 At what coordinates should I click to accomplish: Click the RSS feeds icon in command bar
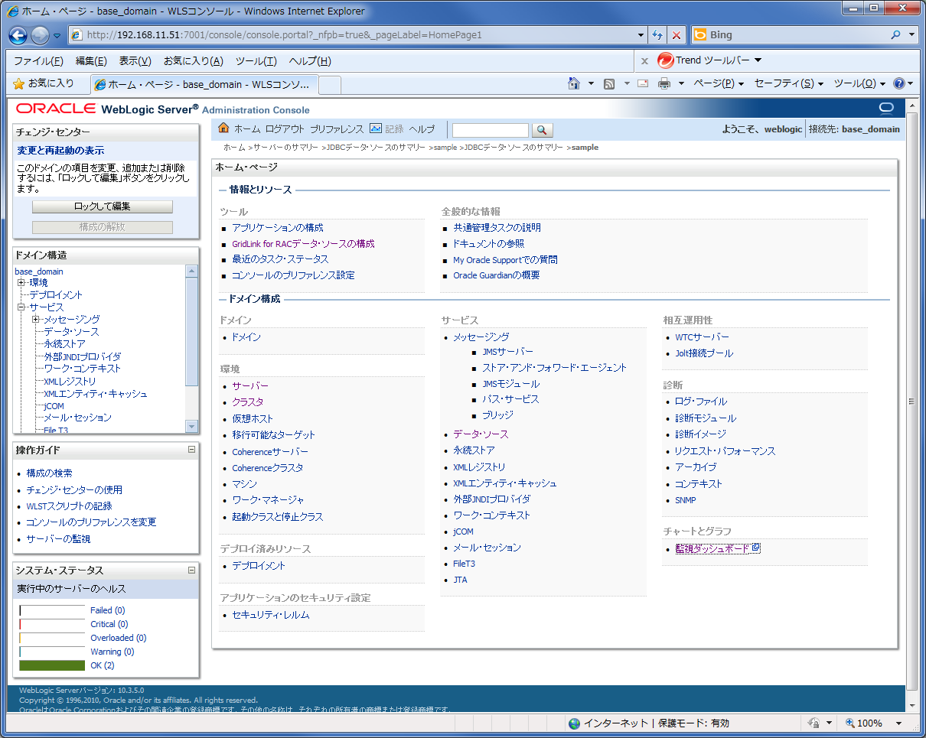click(609, 83)
